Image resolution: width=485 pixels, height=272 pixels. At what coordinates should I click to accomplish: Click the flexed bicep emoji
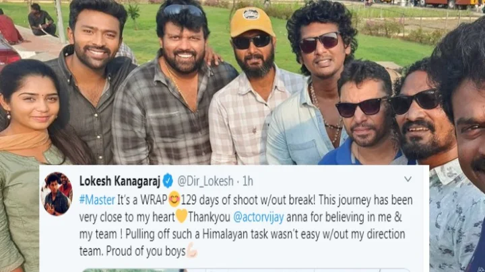click(x=192, y=251)
